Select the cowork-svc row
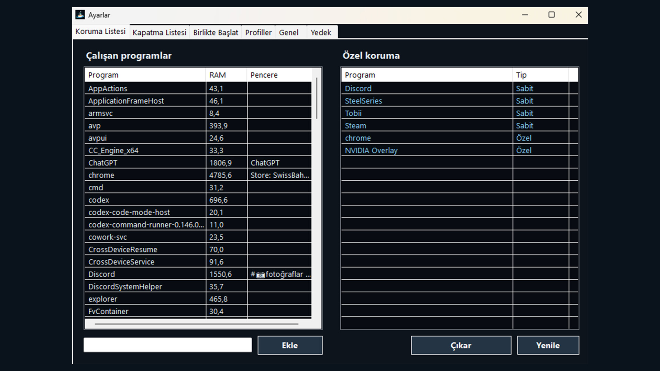 click(198, 237)
